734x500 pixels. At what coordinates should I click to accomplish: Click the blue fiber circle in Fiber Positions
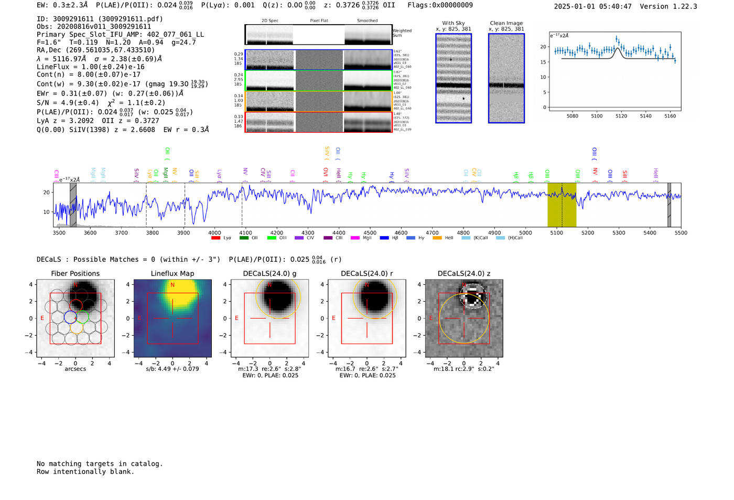[70, 317]
